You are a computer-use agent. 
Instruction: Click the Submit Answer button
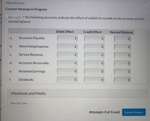click(134, 112)
